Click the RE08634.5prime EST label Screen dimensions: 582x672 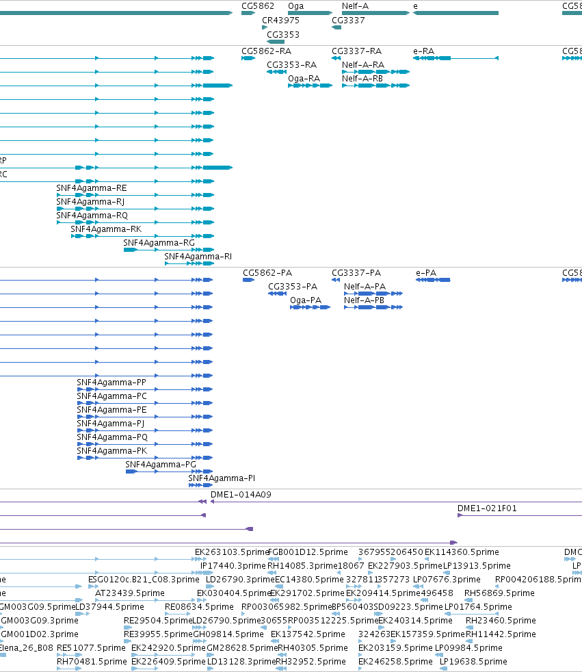tap(199, 607)
